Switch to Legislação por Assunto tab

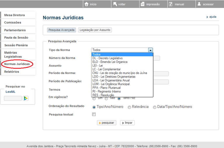(x=95, y=30)
